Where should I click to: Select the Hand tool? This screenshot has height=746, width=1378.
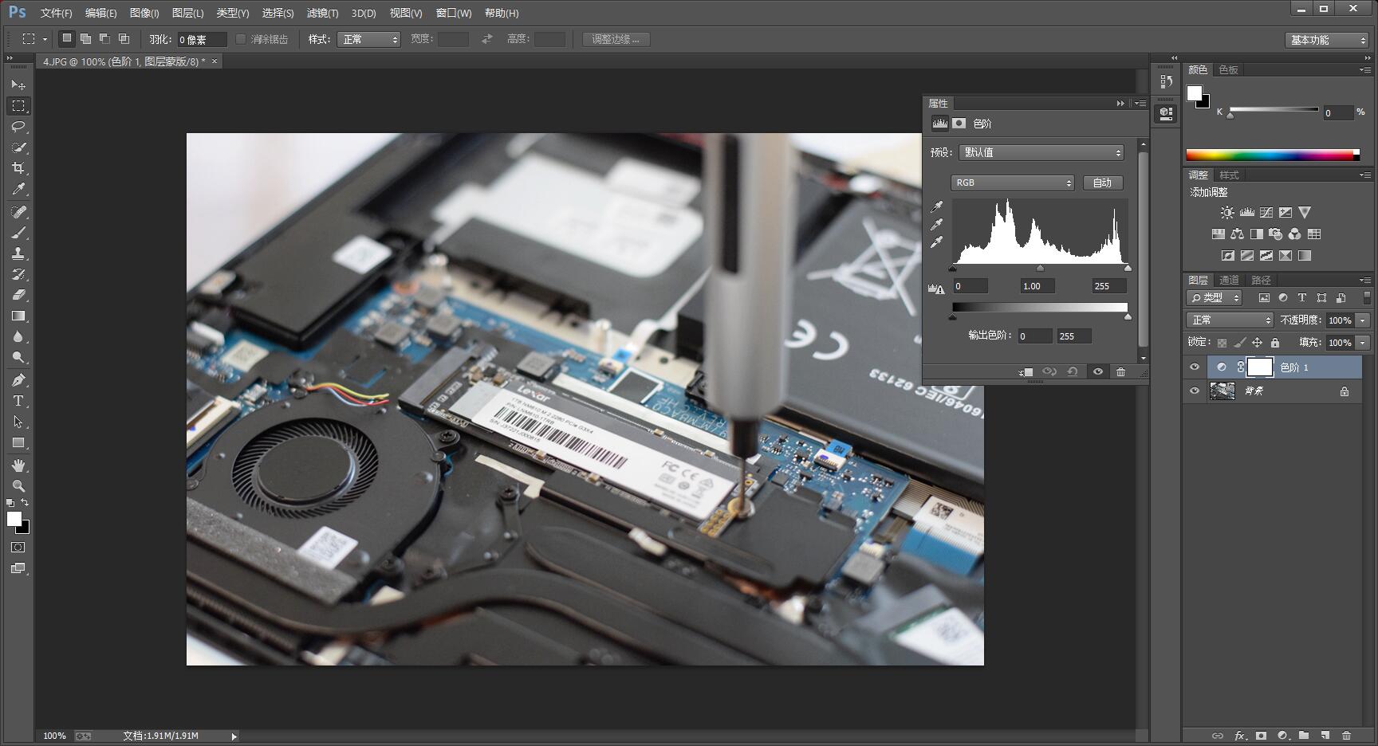pos(18,465)
